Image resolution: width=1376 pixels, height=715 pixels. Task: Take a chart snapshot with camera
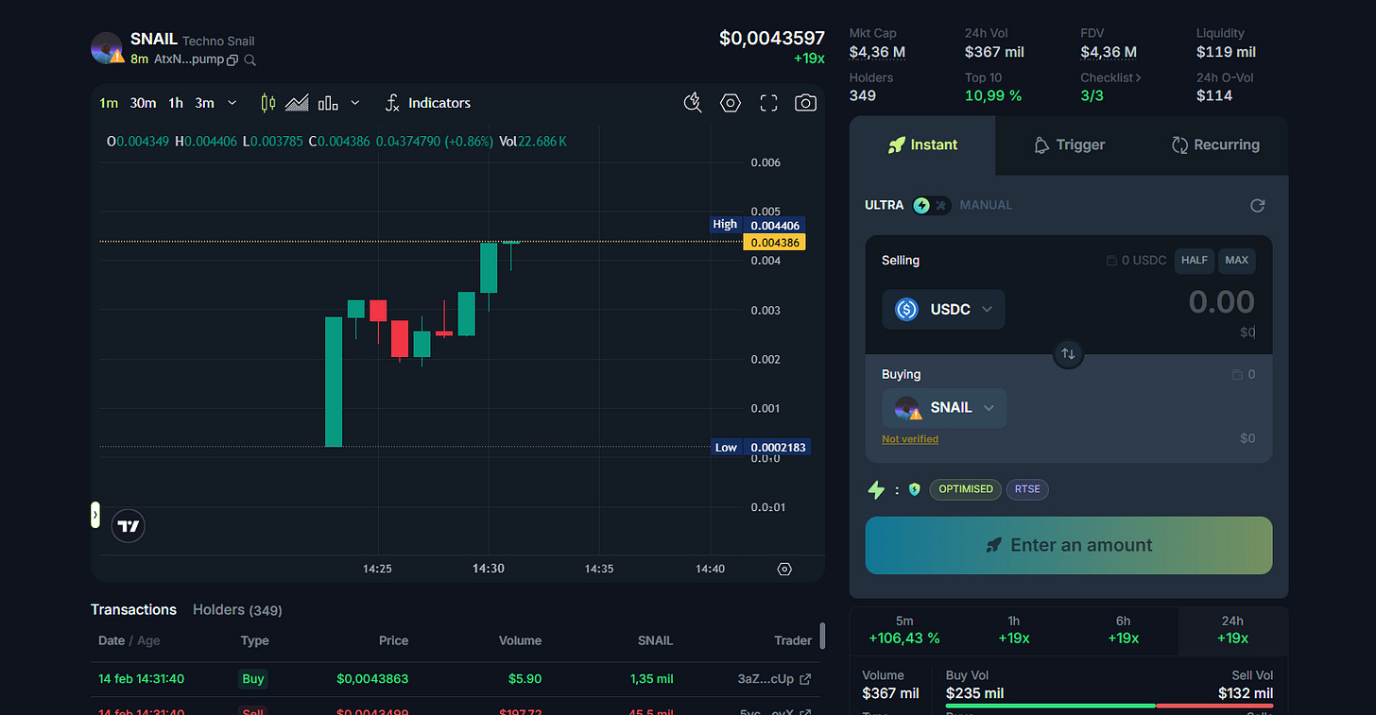805,103
